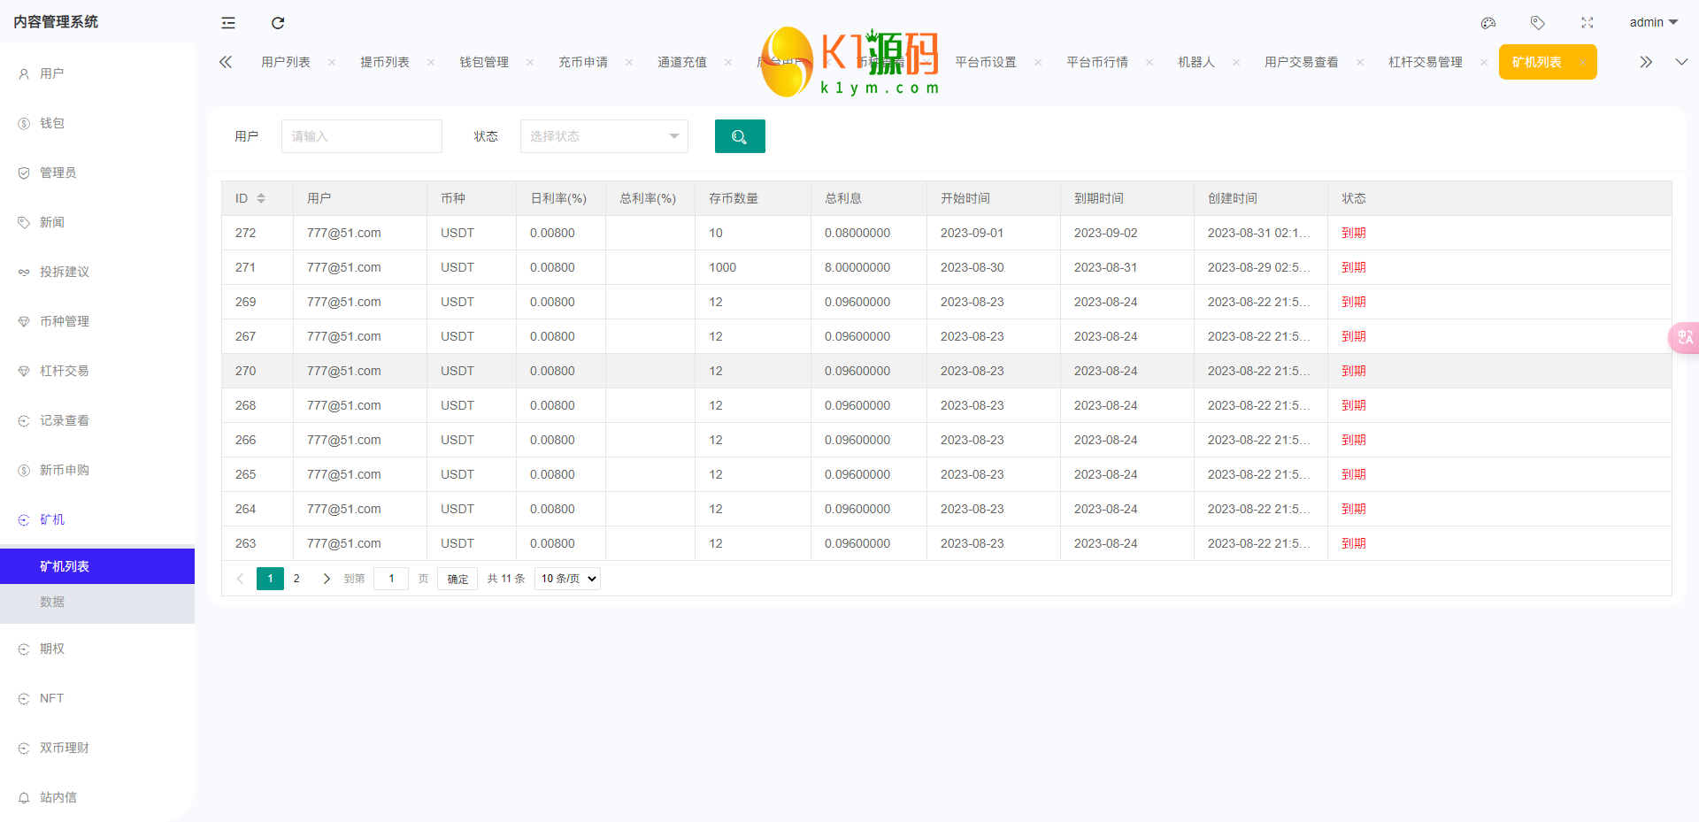Sort the table by ID column
Viewport: 1699px width, 822px height.
(x=261, y=198)
